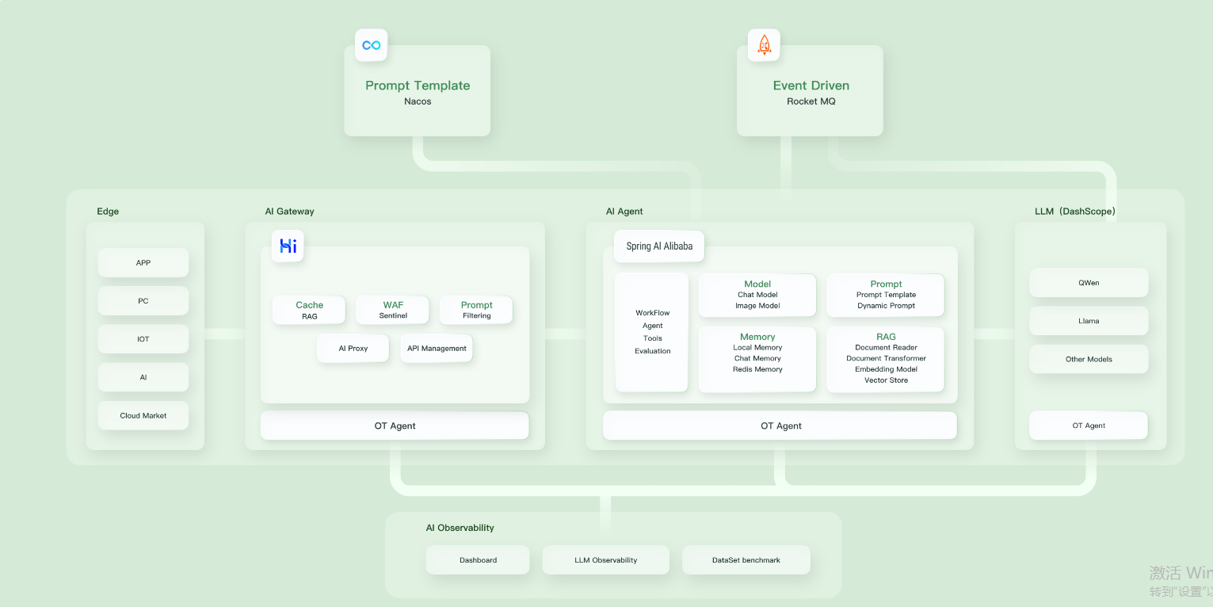Image resolution: width=1213 pixels, height=607 pixels.
Task: Click the Prompt Filtering box
Action: 476,310
